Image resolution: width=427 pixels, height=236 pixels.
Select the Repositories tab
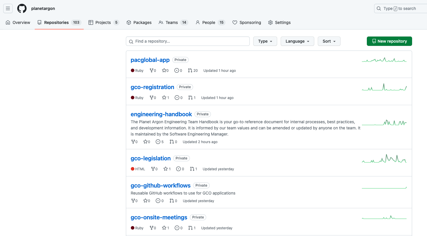tap(59, 22)
